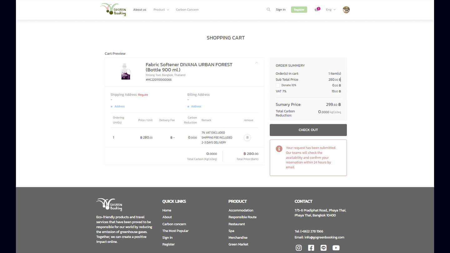Click the Sumary Price 299.60 value
The height and width of the screenshot is (253, 450).
333,105
